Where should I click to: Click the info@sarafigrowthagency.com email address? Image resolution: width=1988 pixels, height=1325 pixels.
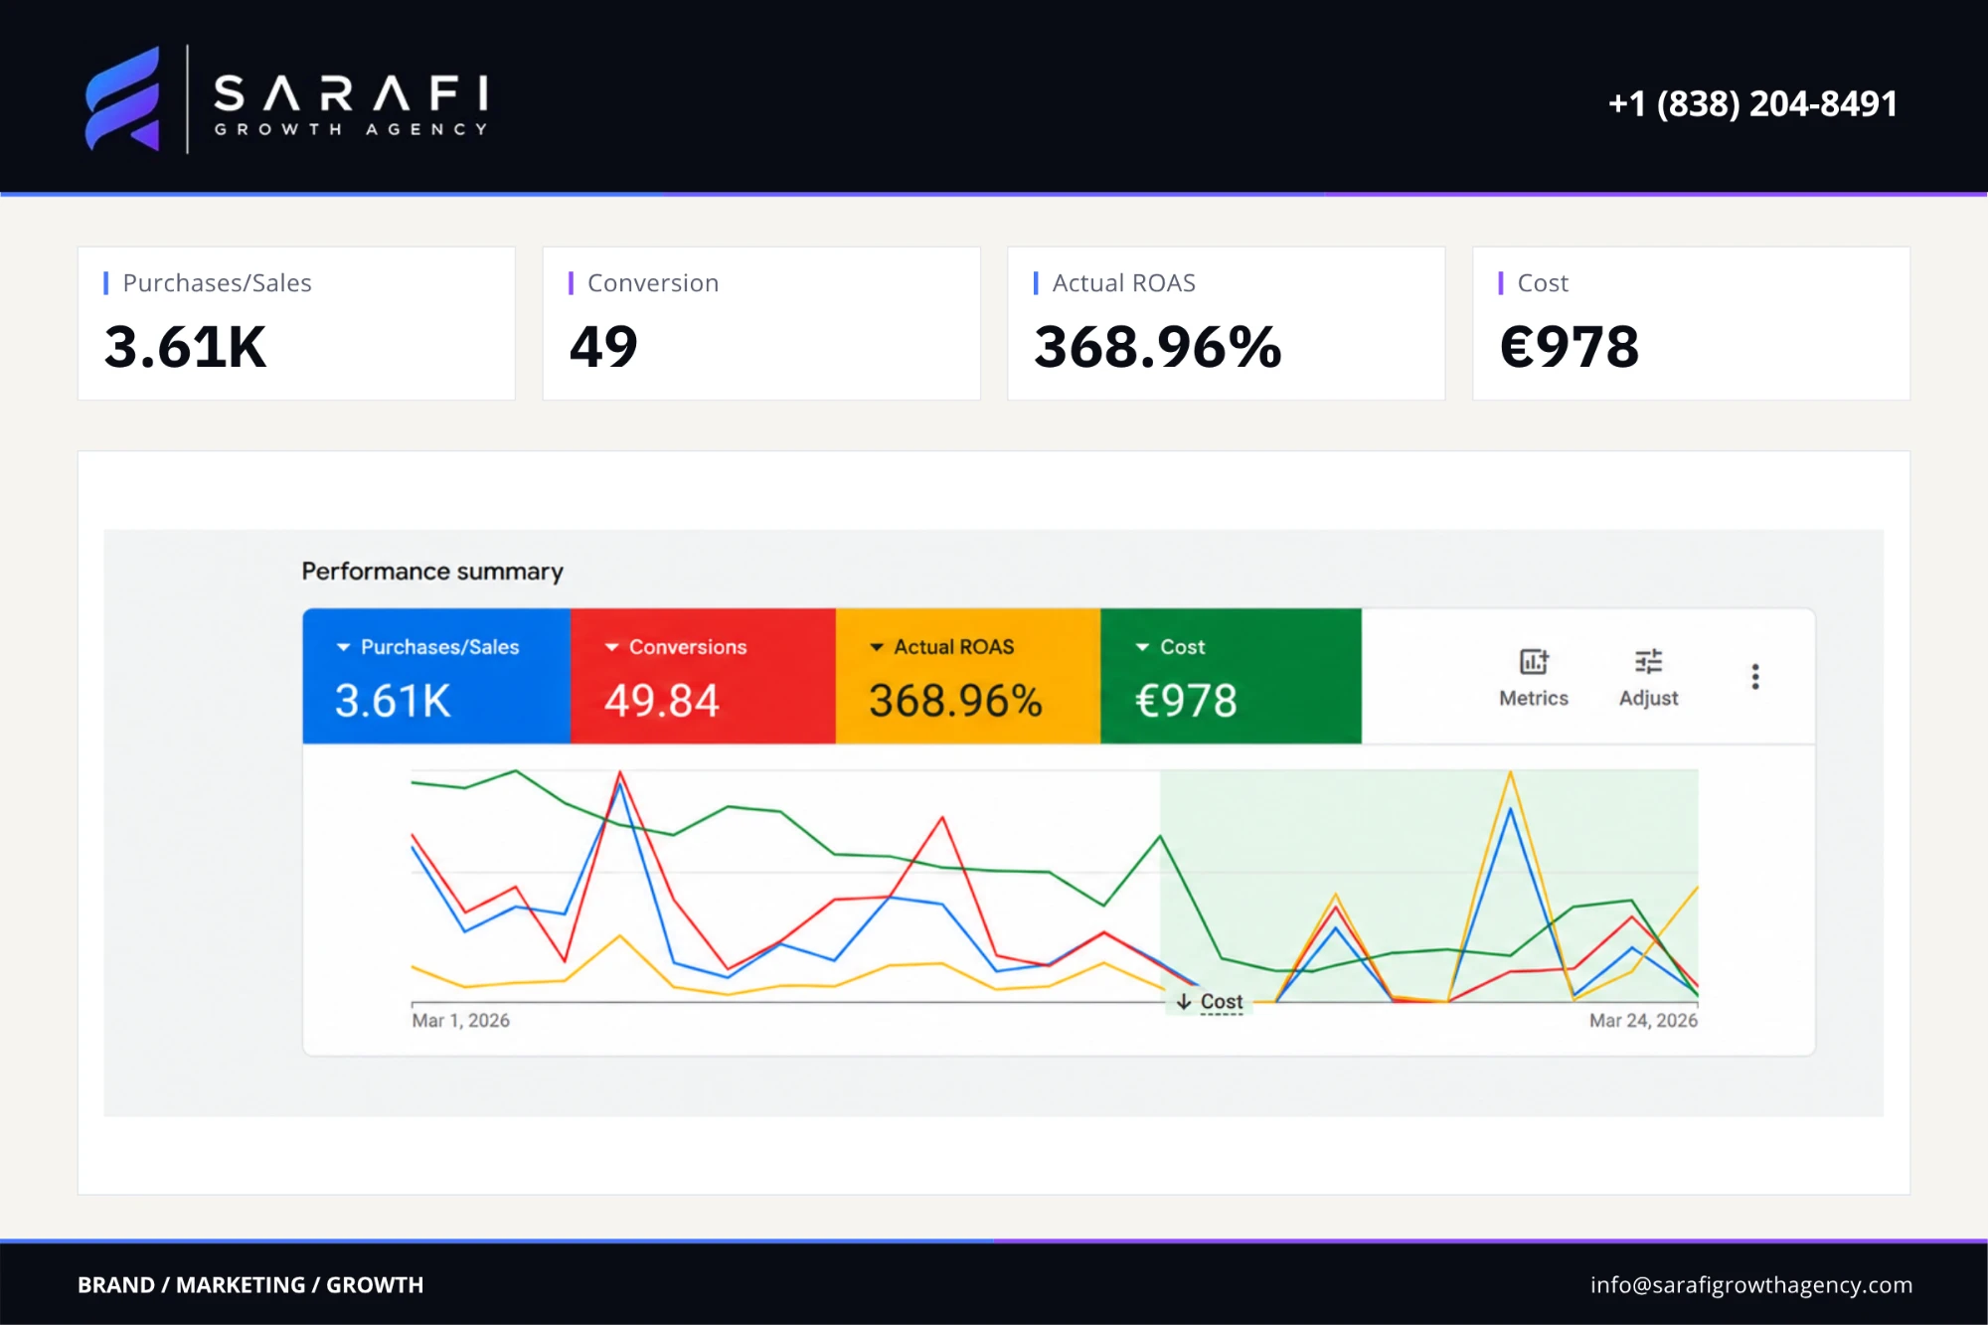(1750, 1284)
